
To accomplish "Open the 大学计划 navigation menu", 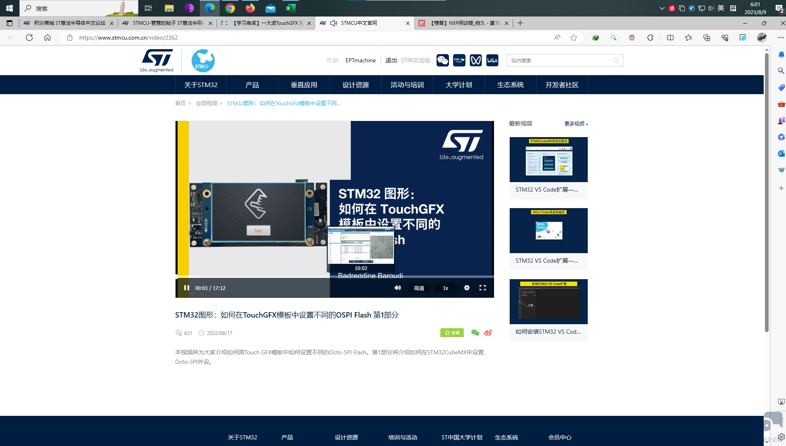I will [459, 85].
